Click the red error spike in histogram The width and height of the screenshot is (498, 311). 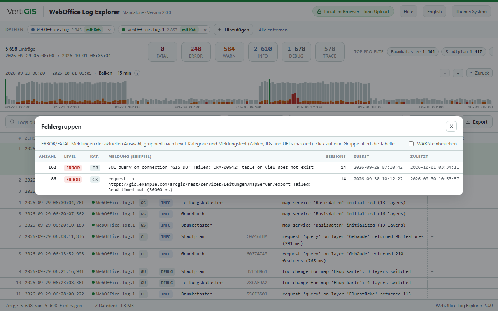[295, 98]
